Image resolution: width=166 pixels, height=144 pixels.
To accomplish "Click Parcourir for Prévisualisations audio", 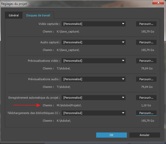I will (146, 79).
